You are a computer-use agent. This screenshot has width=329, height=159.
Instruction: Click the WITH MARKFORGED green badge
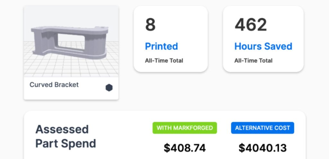(x=185, y=128)
